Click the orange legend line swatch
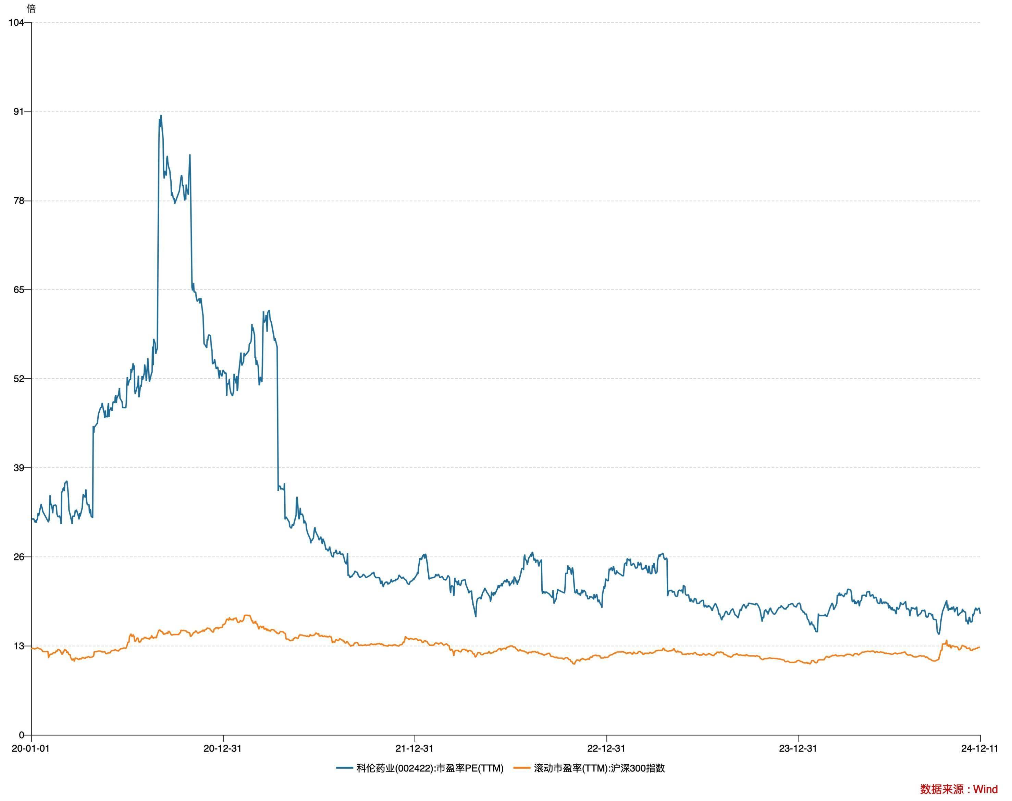Screen dimensions: 1012x801 coord(522,768)
